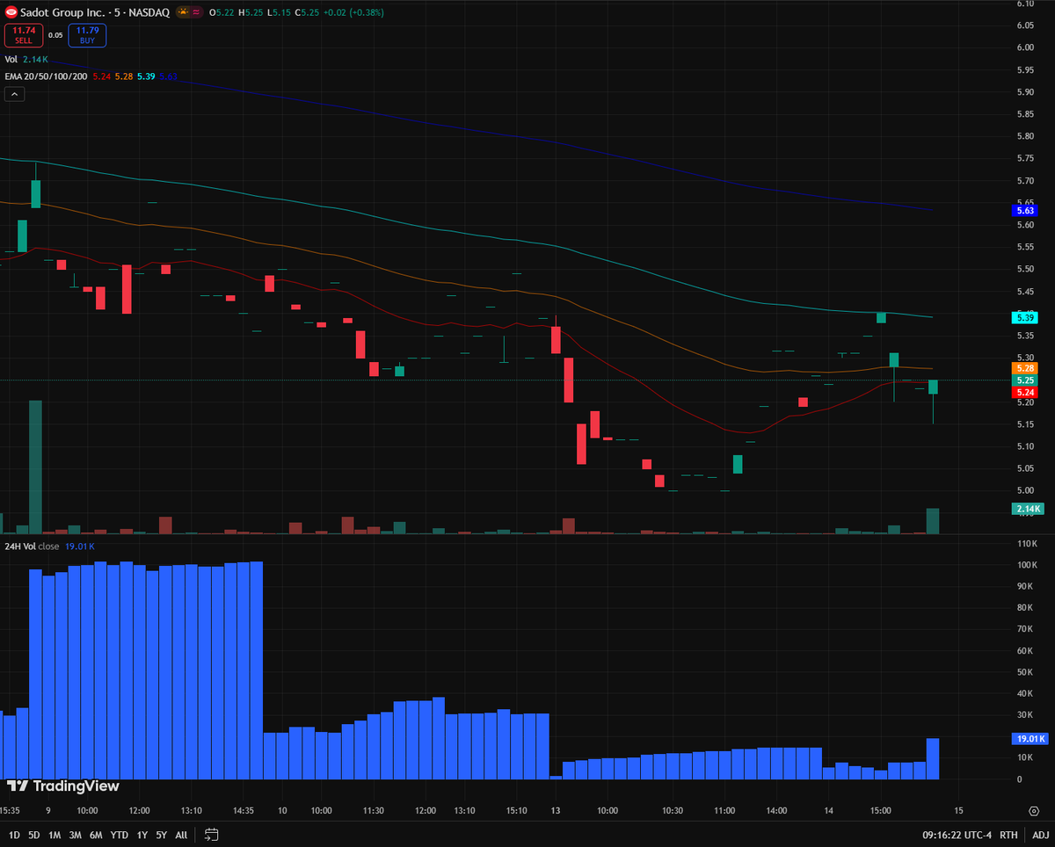Image resolution: width=1055 pixels, height=847 pixels.
Task: Select the YTD time range
Action: pos(120,835)
